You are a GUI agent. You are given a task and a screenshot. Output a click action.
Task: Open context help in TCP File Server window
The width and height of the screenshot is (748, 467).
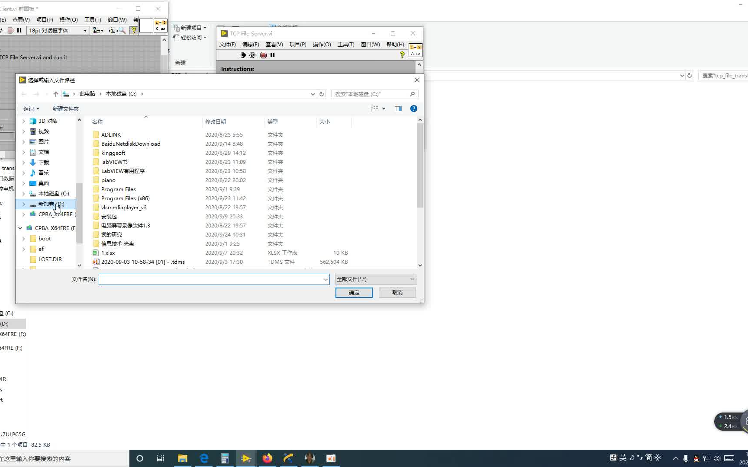pos(402,55)
